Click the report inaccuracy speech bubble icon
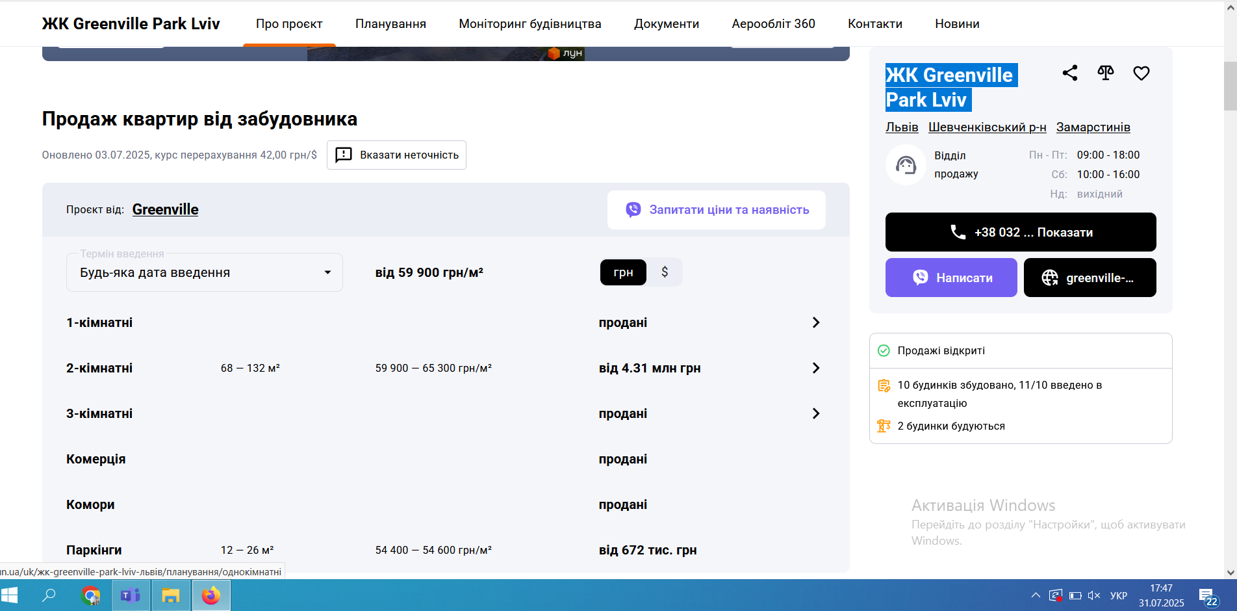This screenshot has height=611, width=1237. (x=344, y=155)
